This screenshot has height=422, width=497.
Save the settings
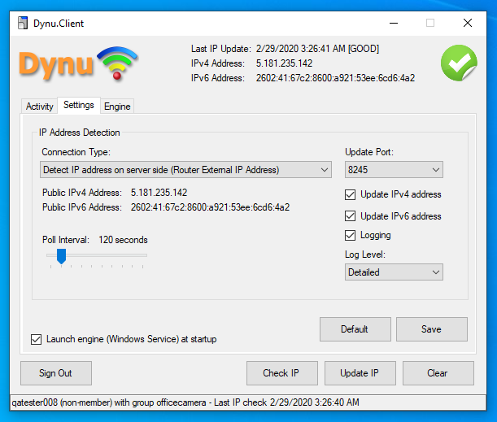(432, 329)
